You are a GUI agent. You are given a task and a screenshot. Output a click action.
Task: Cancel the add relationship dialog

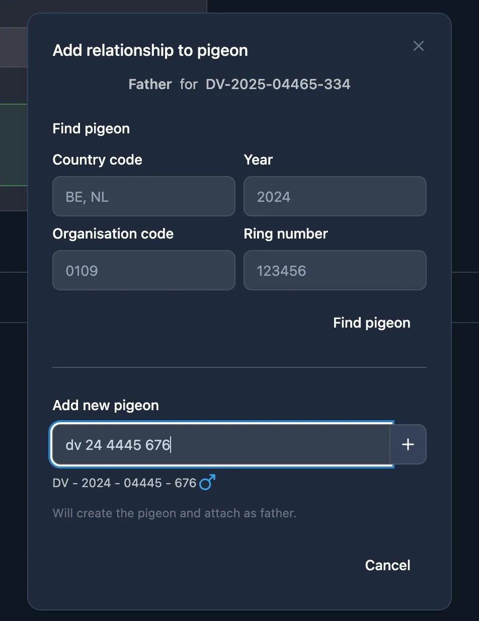pyautogui.click(x=387, y=565)
